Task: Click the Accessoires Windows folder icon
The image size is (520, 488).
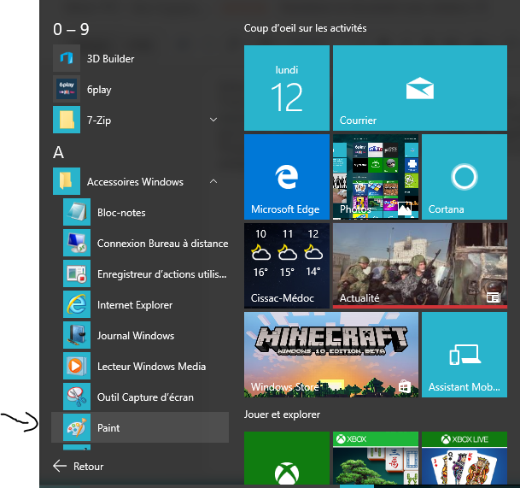Action: tap(67, 181)
